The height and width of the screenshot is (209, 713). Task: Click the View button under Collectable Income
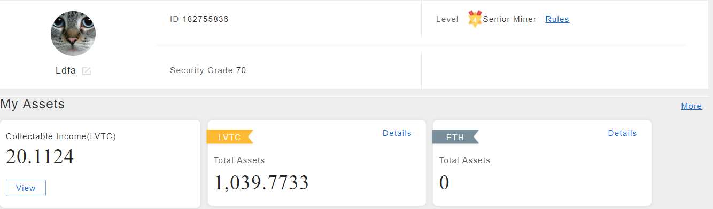[26, 188]
